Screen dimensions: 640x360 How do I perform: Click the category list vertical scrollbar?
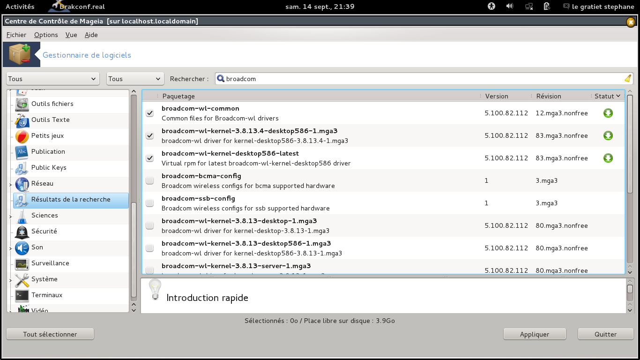[134, 249]
